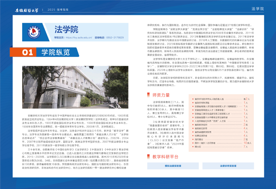
Task: Click the paragraph starting 法学院现开设法学本科专业
Action: pos(75,138)
